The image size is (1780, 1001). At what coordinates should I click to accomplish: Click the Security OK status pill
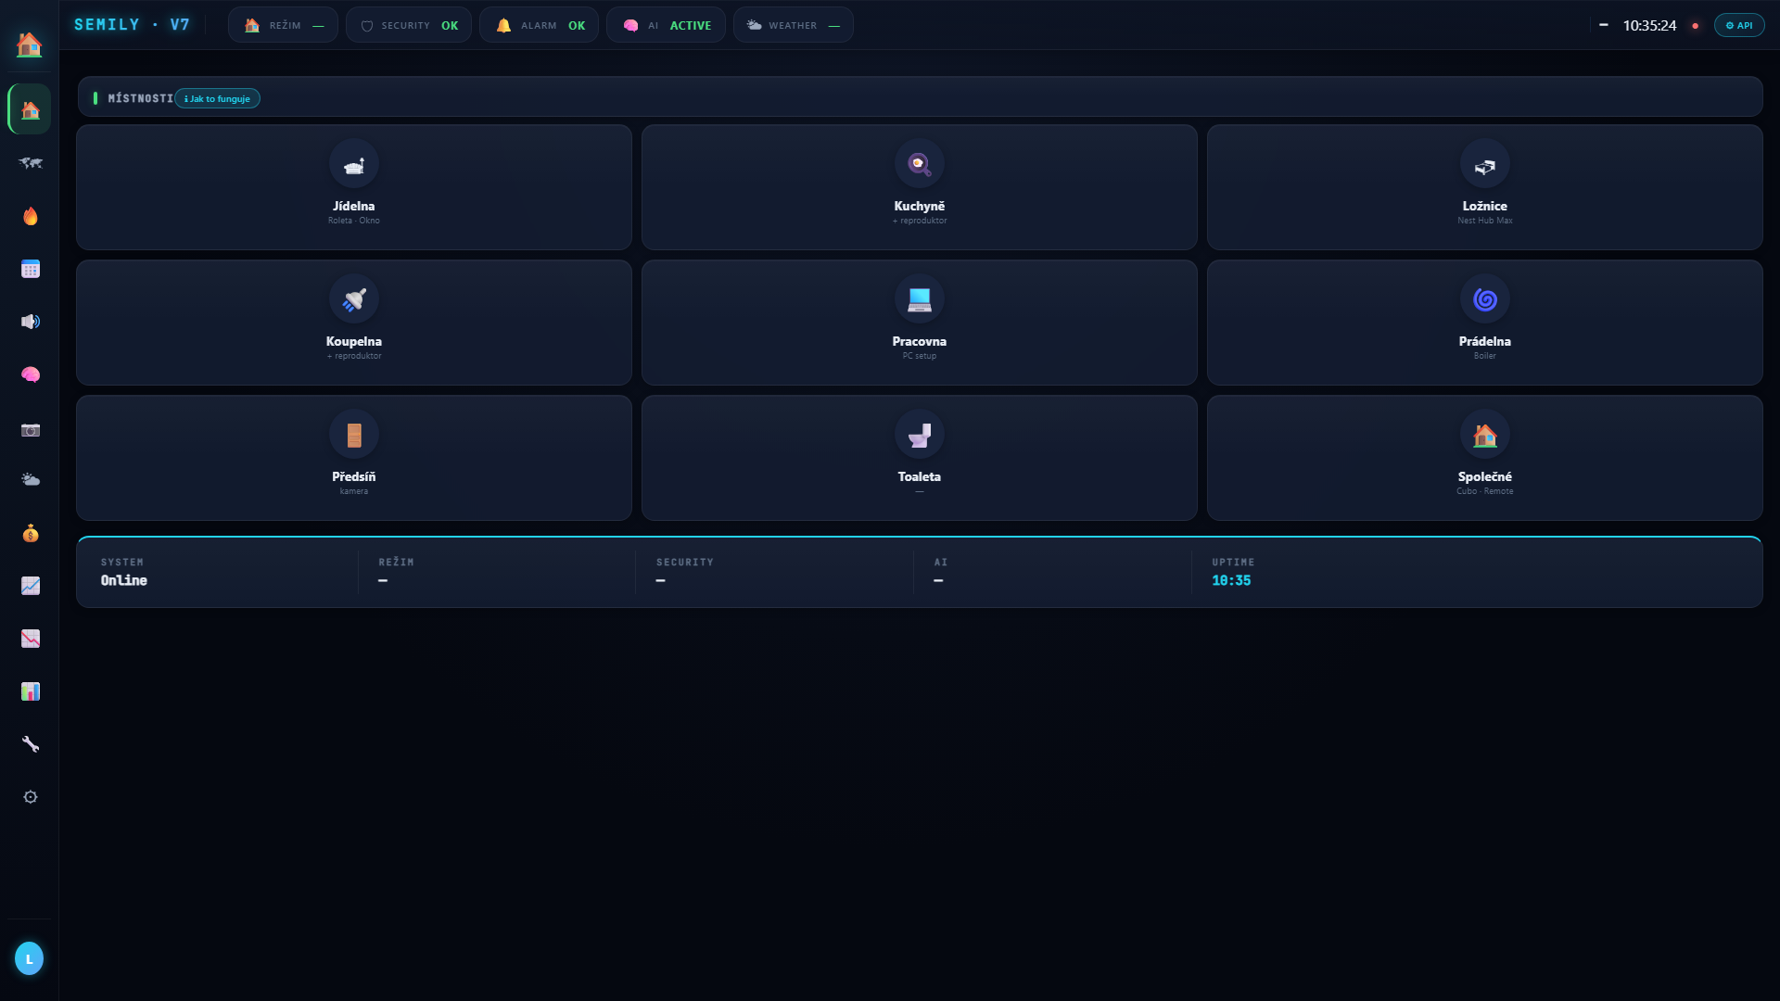coord(409,25)
